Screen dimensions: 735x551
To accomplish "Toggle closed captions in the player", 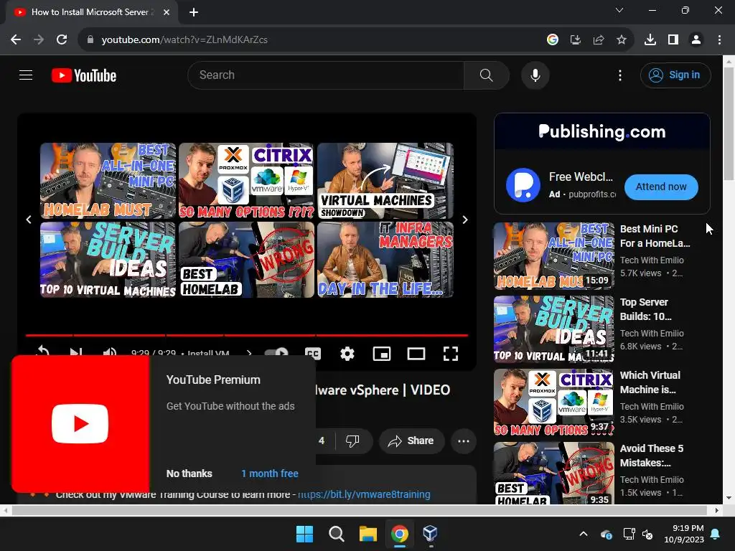I will click(313, 353).
